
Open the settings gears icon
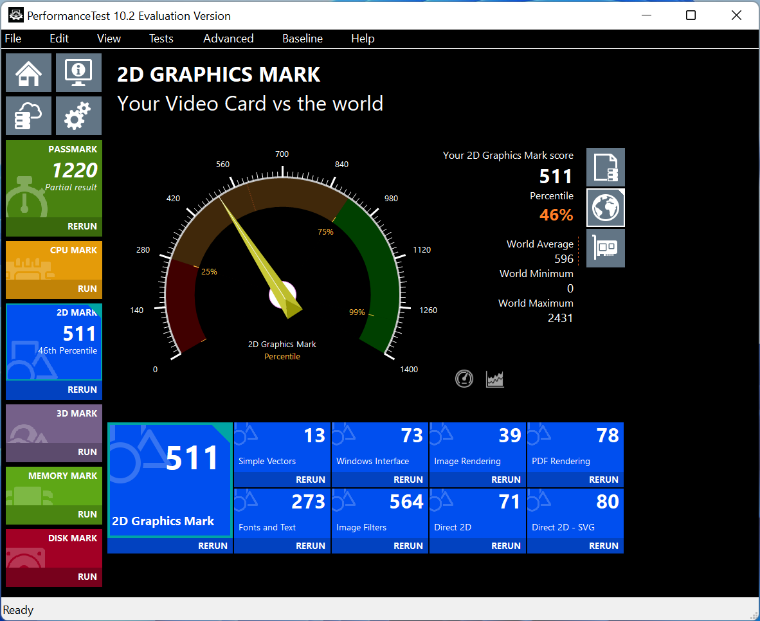[78, 116]
